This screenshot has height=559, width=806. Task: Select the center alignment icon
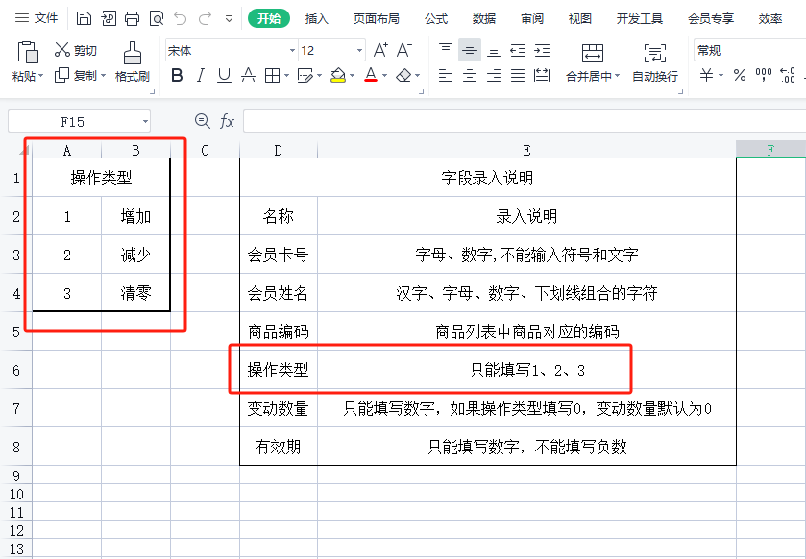point(469,73)
